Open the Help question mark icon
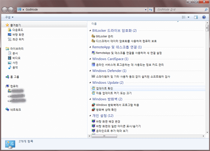 (204, 17)
